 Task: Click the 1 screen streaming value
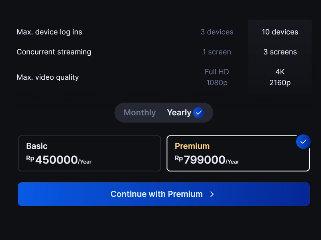point(217,52)
